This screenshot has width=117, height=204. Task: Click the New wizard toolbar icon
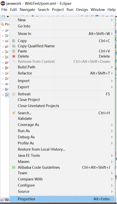[x=3, y=17]
